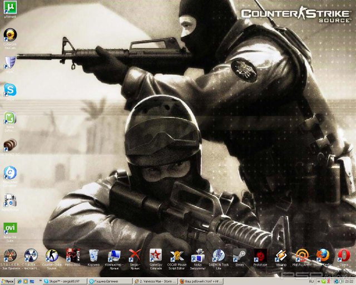This screenshot has width=356, height=285.
Task: Open the Steam desktop shortcut
Action: (239, 255)
